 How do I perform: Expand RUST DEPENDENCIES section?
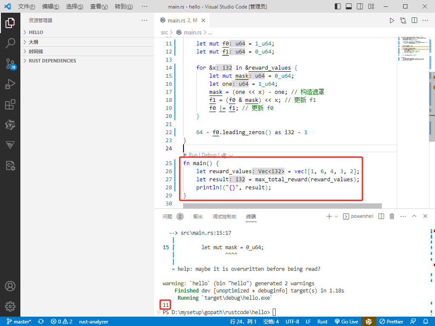[88, 61]
